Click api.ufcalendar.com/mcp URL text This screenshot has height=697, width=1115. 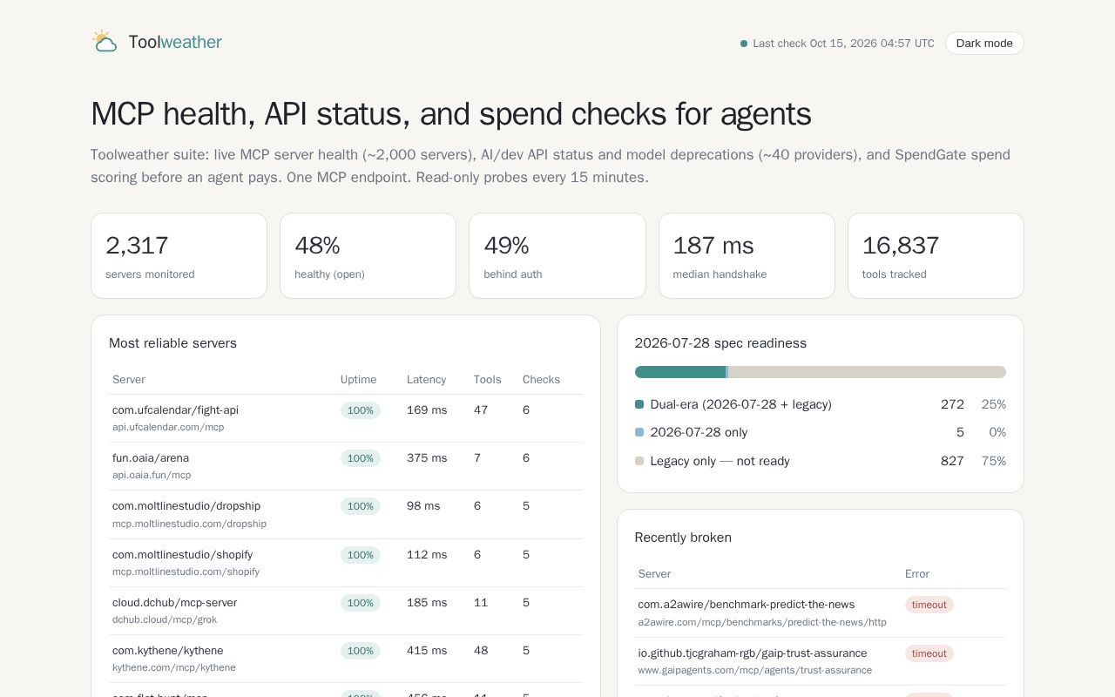(168, 427)
